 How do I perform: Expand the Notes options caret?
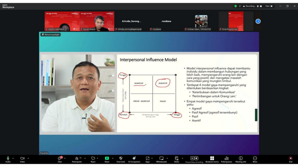tap(182, 158)
